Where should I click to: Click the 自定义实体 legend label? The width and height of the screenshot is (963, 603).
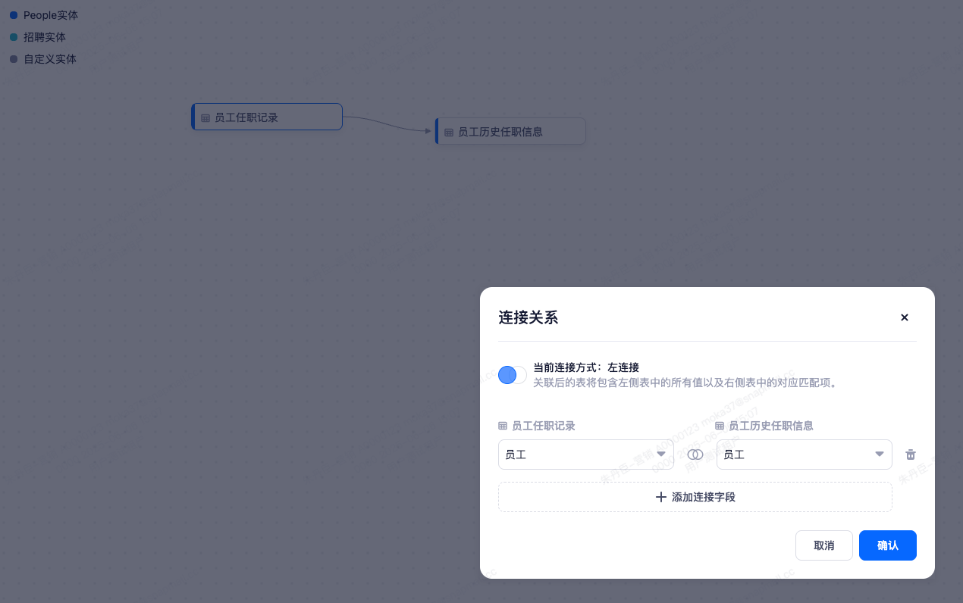(x=50, y=59)
